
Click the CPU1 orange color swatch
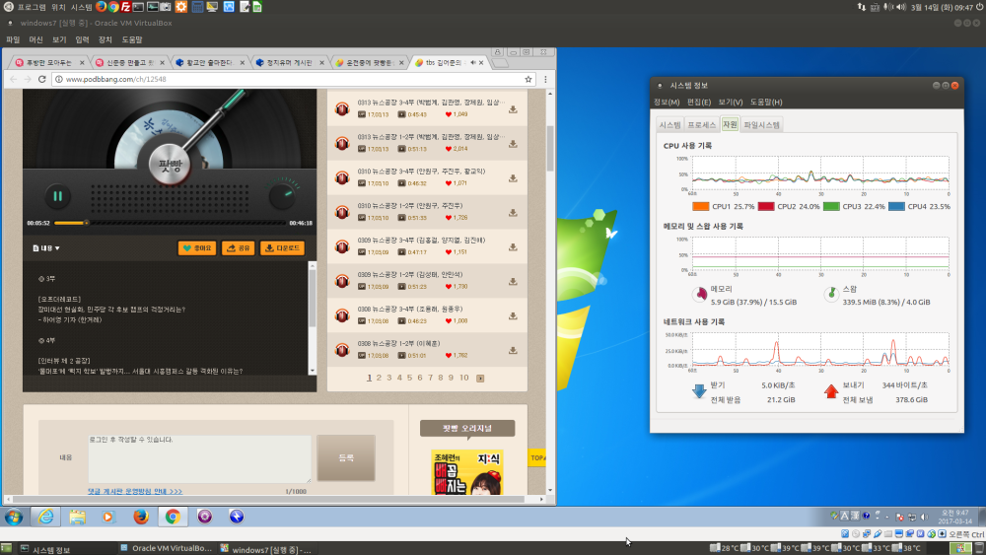click(x=701, y=206)
